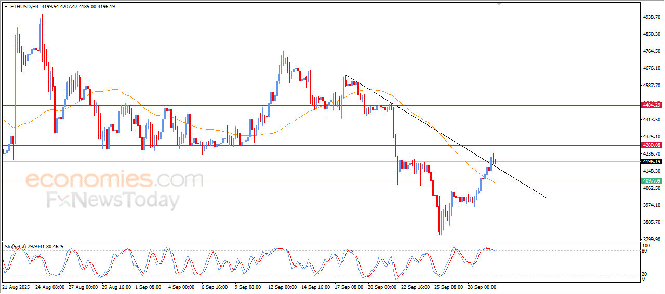
Task: Click the 3799.90 price axis label
Action: [653, 240]
